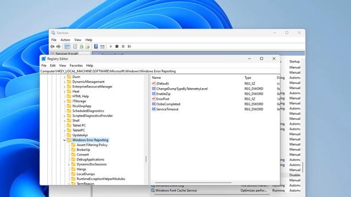This screenshot has width=351, height=197.
Task: Click the LocalDumps folder icon
Action: pyautogui.click(x=73, y=174)
